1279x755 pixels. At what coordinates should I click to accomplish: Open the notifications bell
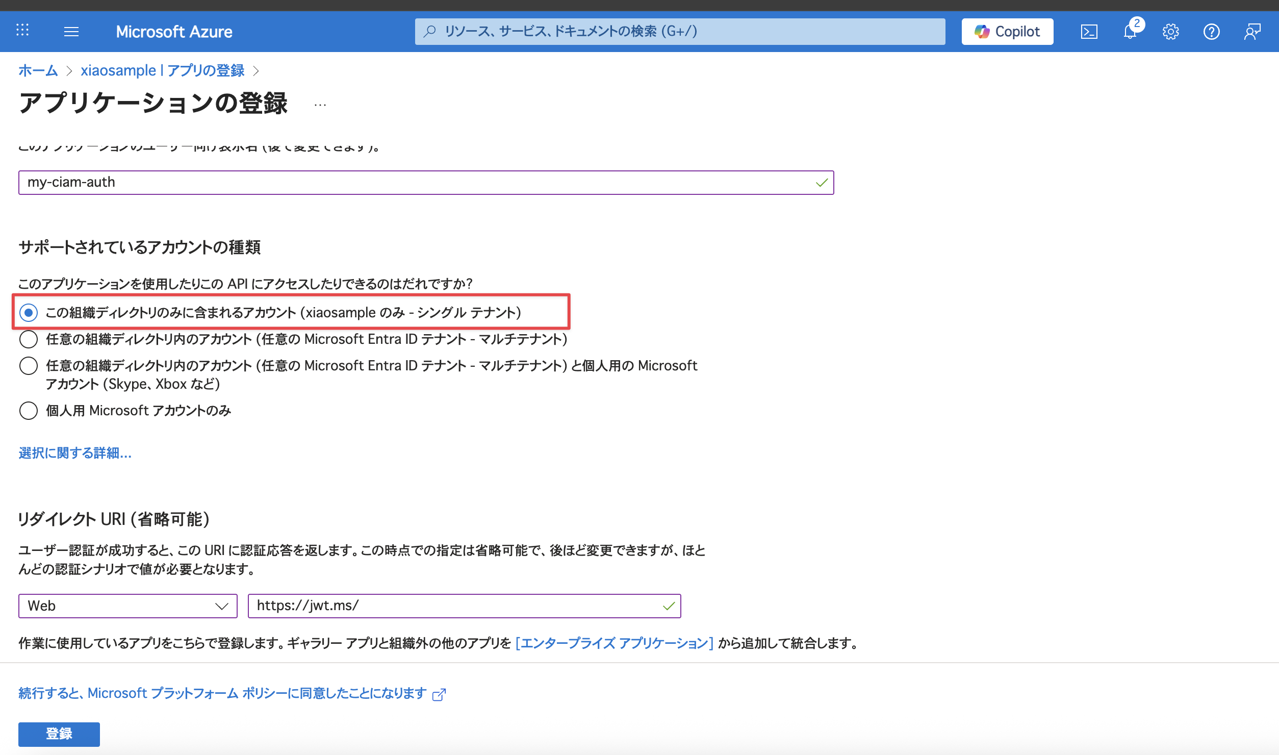coord(1130,32)
